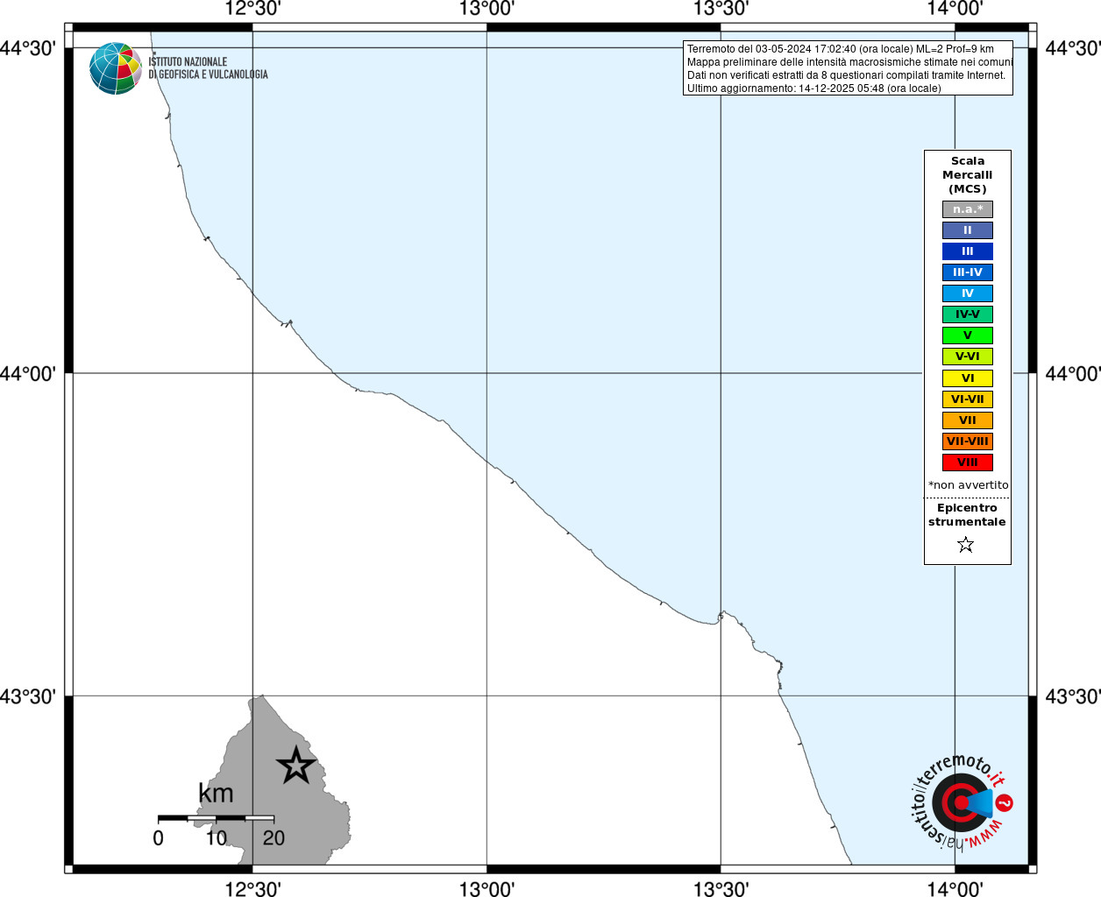Select the III intensity legend swatch
The width and height of the screenshot is (1101, 897).
coord(968,251)
